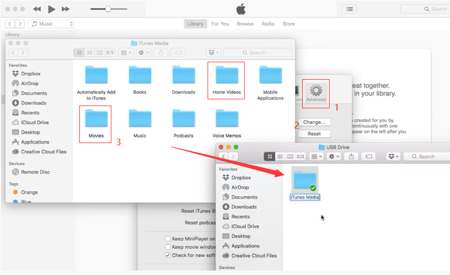Switch to the Library tab

[195, 24]
